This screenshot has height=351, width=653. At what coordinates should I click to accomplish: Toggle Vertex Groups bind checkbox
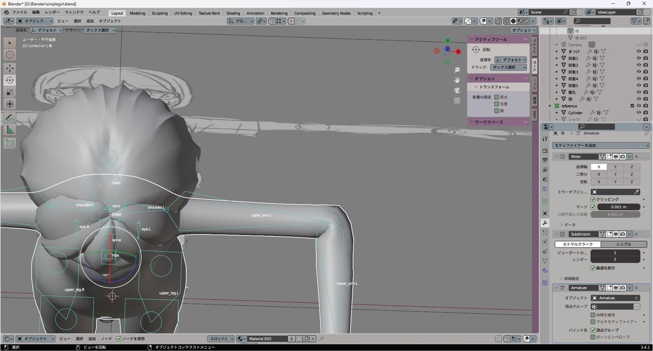593,330
